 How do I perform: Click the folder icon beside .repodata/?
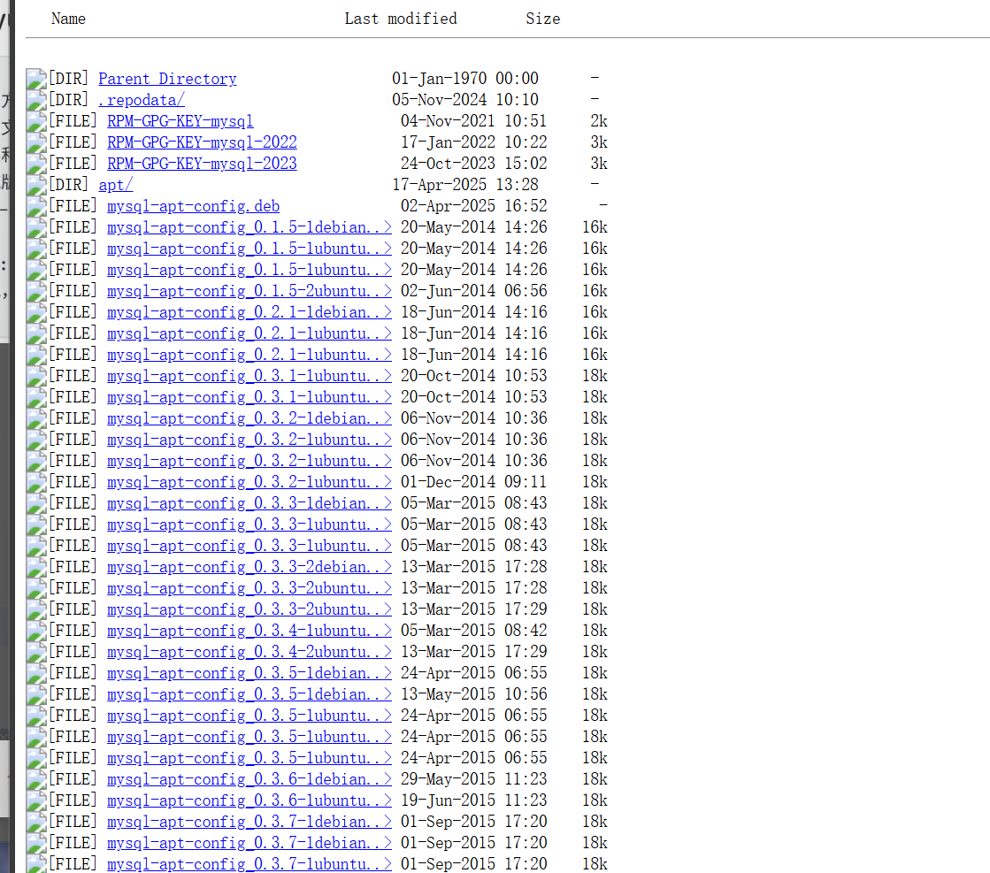[36, 100]
